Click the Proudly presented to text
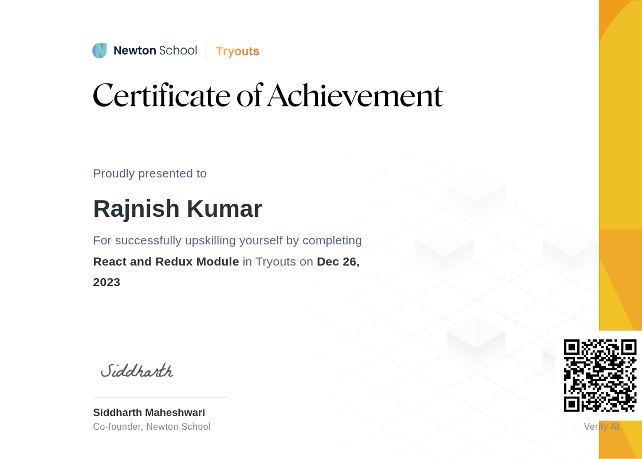Viewport: 642px width, 459px height. (149, 173)
